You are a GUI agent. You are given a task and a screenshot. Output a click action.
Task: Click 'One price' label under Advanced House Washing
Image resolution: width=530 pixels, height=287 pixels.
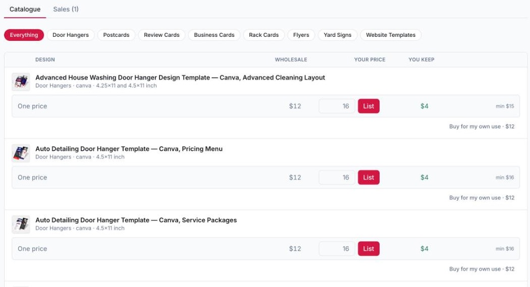coord(32,106)
